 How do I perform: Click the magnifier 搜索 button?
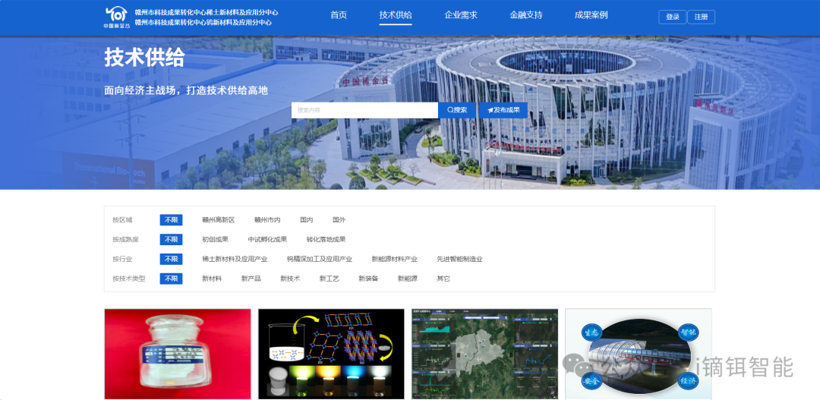pos(457,110)
